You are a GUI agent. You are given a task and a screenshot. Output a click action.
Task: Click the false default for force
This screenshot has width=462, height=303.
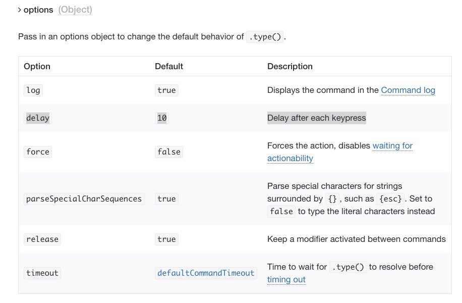pos(169,152)
